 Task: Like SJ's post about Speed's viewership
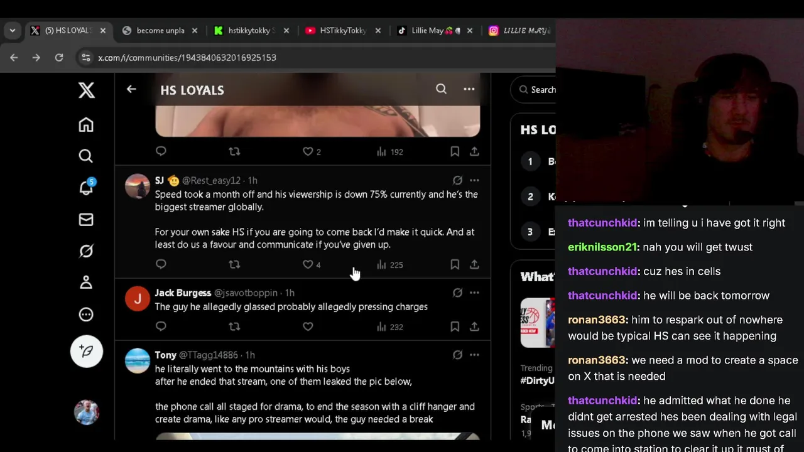click(x=308, y=265)
